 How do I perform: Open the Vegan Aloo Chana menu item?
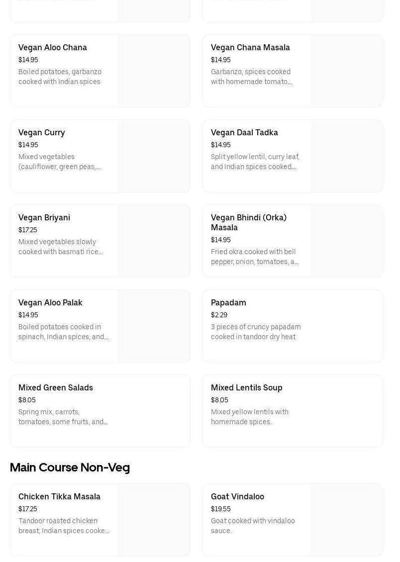pos(53,48)
